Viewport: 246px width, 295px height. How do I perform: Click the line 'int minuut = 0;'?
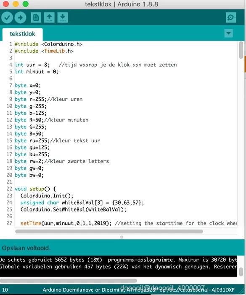tap(37, 72)
